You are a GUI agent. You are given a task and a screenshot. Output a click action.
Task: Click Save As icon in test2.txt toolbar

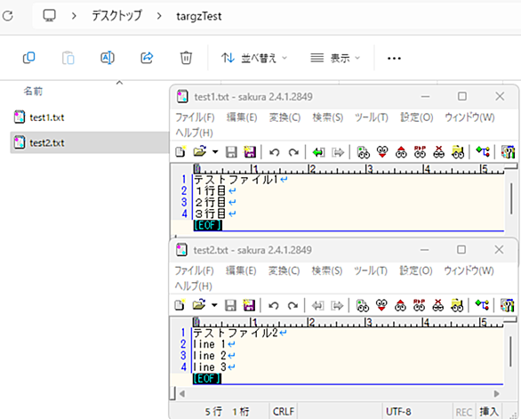249,305
